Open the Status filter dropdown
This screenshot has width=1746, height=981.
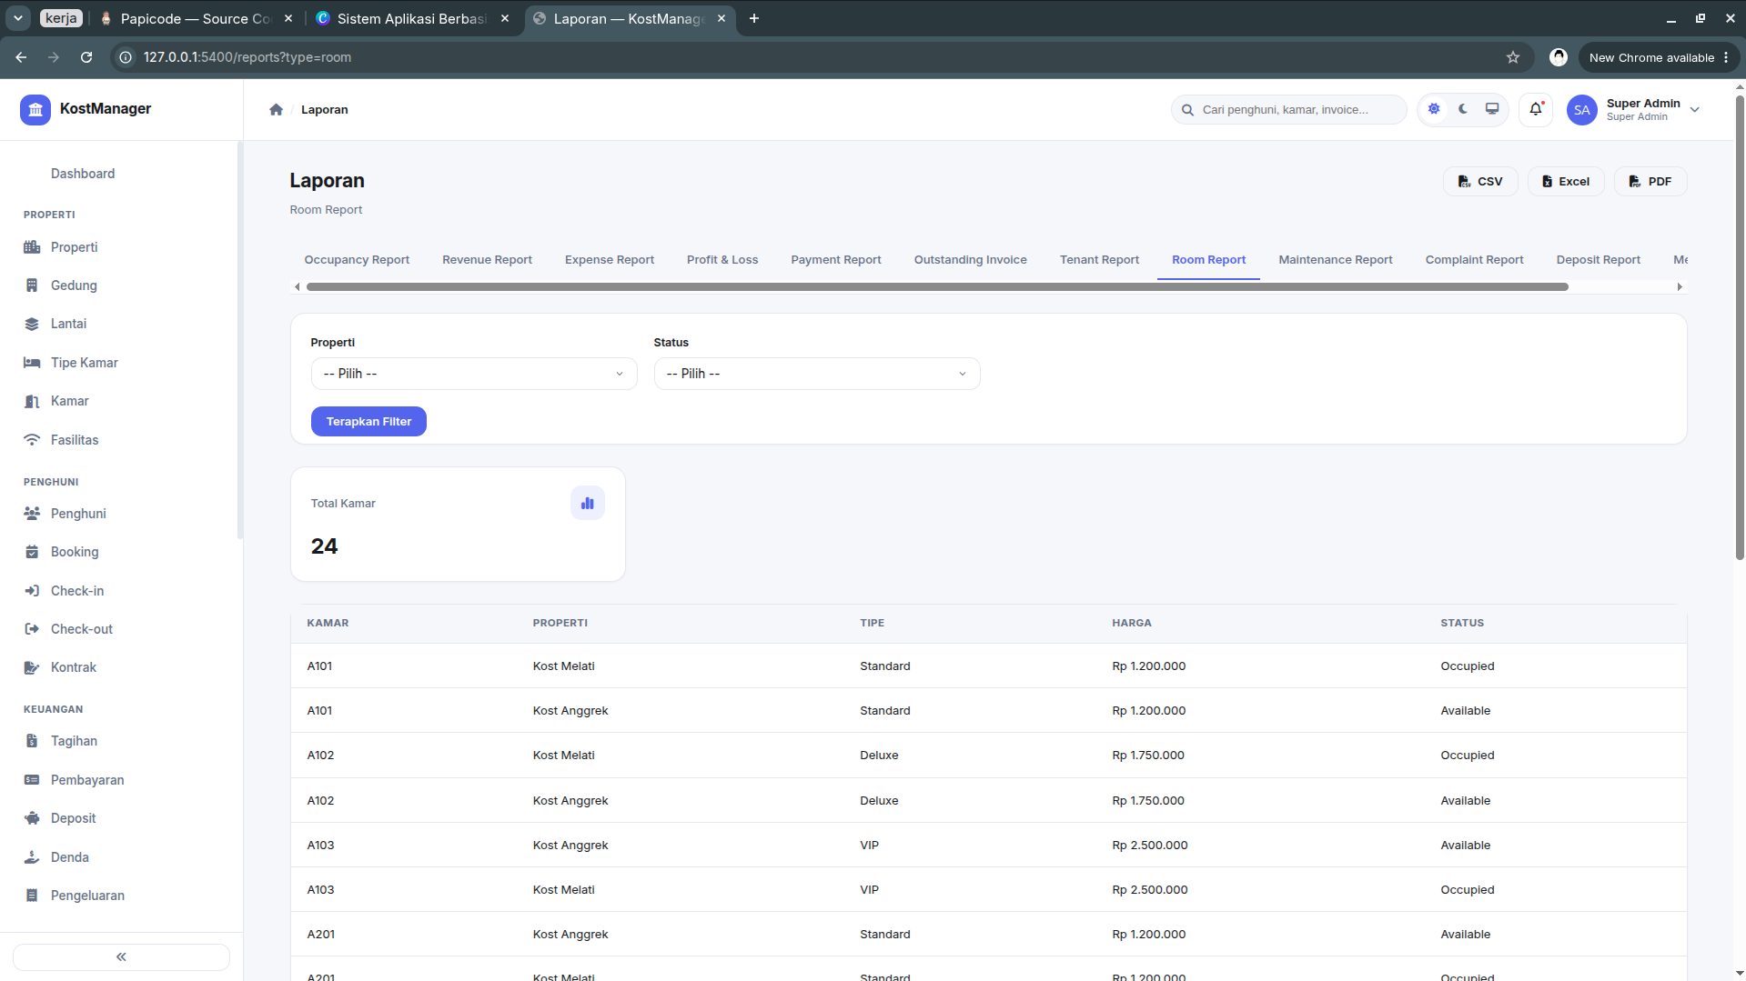[x=817, y=374]
